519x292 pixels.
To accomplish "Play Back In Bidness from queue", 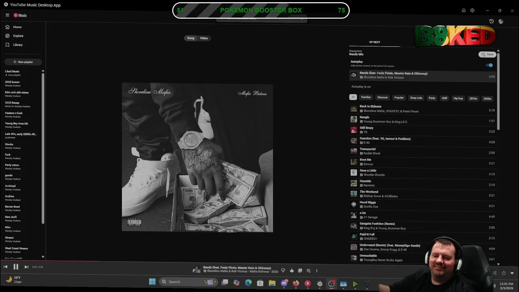I will point(422,109).
